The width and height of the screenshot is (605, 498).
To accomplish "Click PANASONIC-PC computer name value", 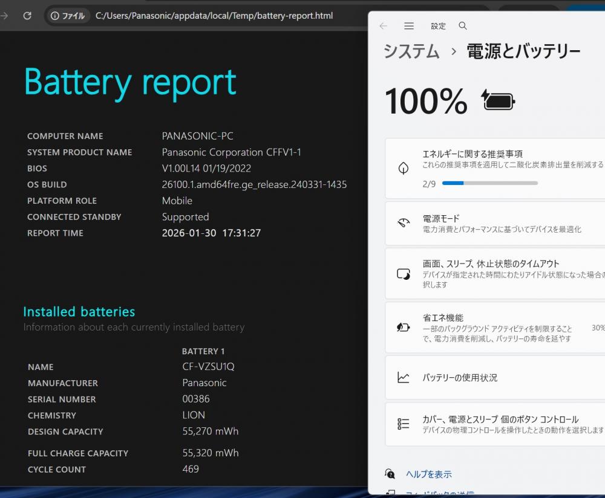I will (198, 136).
